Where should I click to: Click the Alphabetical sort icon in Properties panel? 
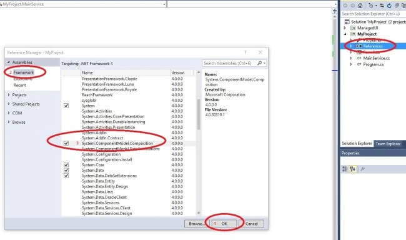(x=353, y=169)
